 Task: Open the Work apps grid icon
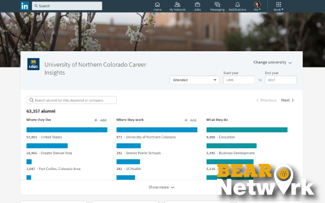[278, 5]
